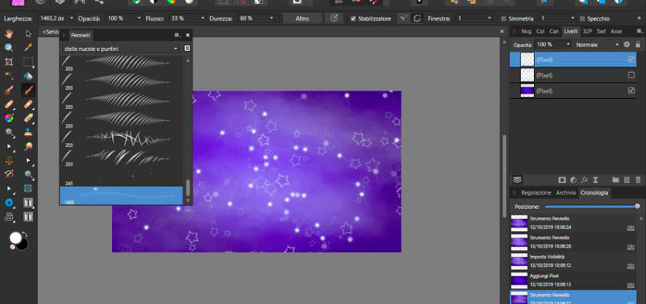Select the Move tool arrow
The height and width of the screenshot is (304, 646).
(28, 33)
